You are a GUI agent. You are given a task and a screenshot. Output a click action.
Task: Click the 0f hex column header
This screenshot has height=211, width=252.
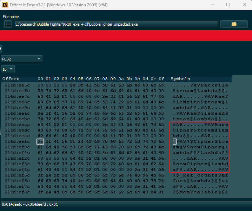pyautogui.click(x=161, y=79)
